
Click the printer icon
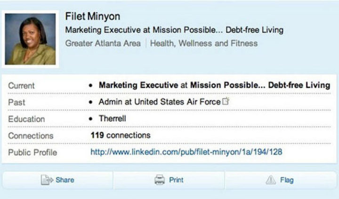pyautogui.click(x=160, y=180)
